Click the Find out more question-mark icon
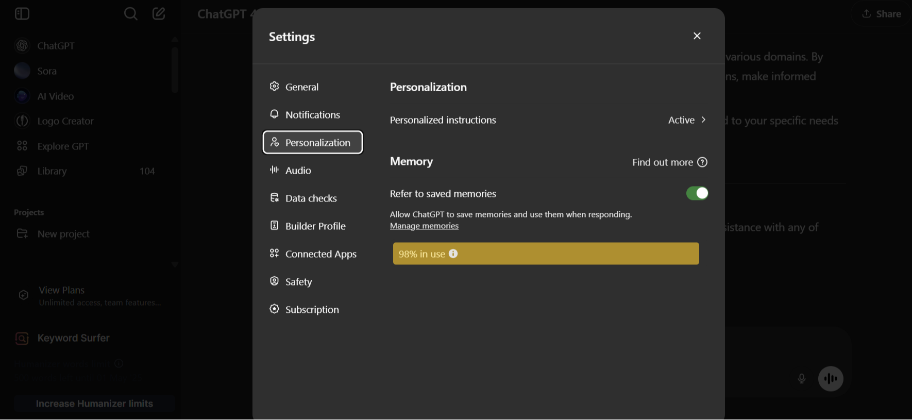Screen dimensions: 912x420 (x=702, y=162)
